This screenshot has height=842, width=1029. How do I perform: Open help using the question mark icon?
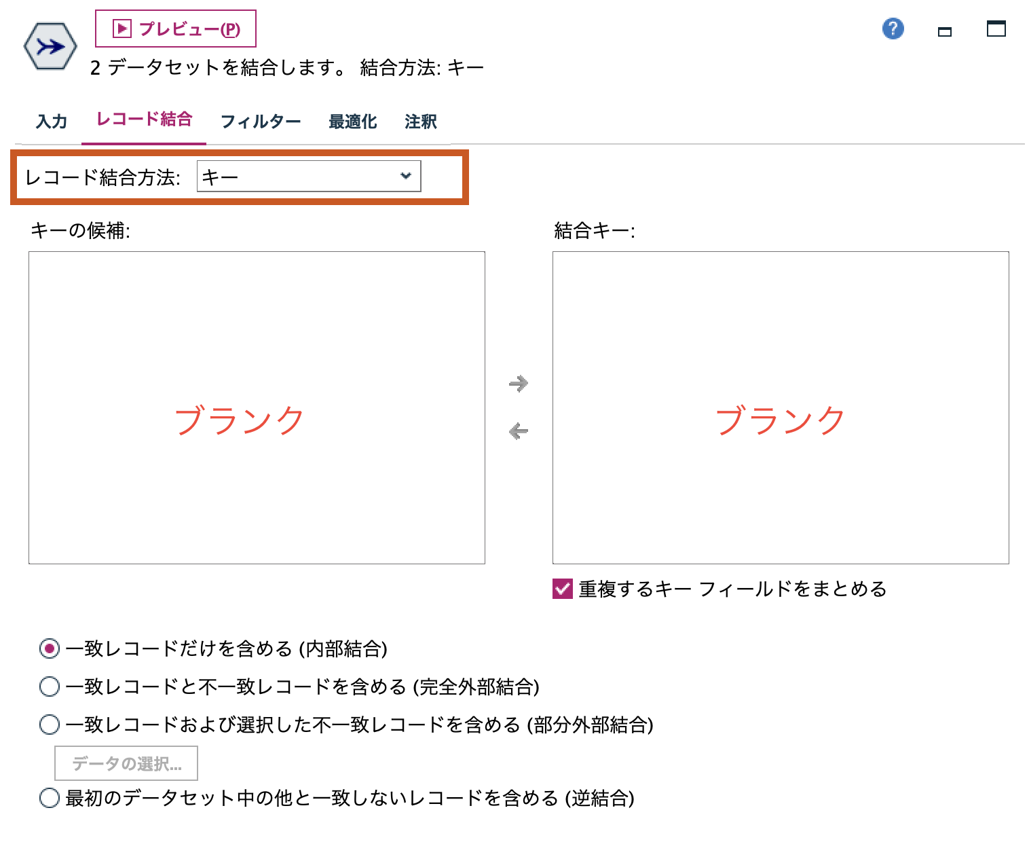point(893,29)
